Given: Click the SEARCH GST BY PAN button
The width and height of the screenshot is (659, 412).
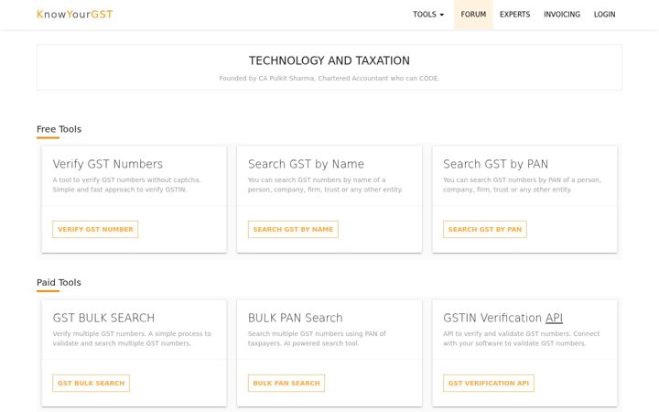Looking at the screenshot, I should coord(485,229).
